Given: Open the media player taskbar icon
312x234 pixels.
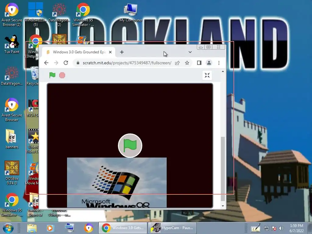Looking at the screenshot, I should click(x=50, y=228).
